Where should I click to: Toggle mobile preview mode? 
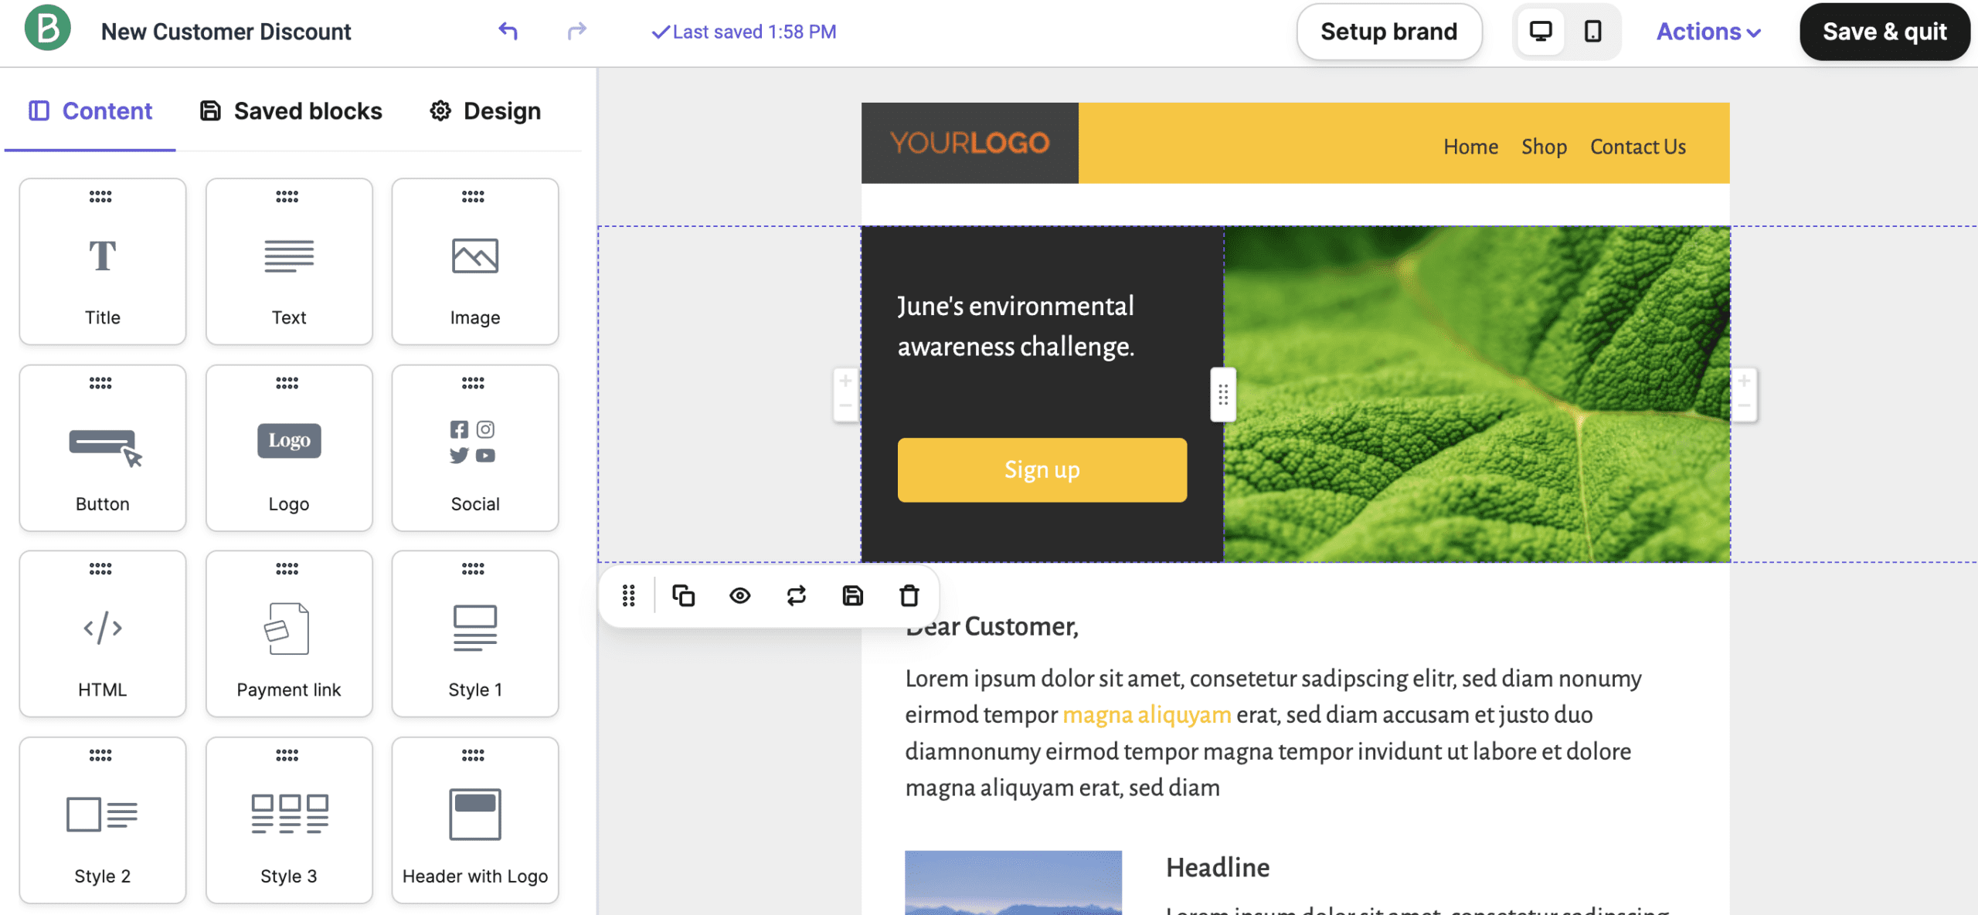[x=1592, y=32]
